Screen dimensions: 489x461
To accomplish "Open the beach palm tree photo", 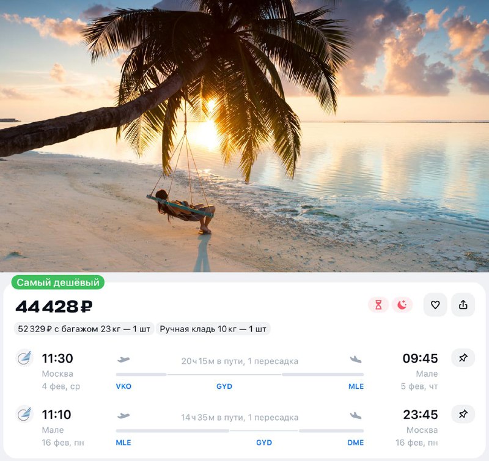I will pyautogui.click(x=244, y=136).
